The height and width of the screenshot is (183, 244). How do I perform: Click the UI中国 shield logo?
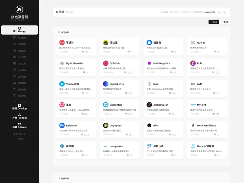click(x=62, y=146)
